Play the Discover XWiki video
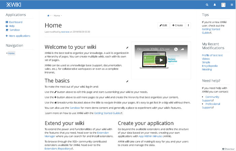Screen dimensions: 236x151 161,60
